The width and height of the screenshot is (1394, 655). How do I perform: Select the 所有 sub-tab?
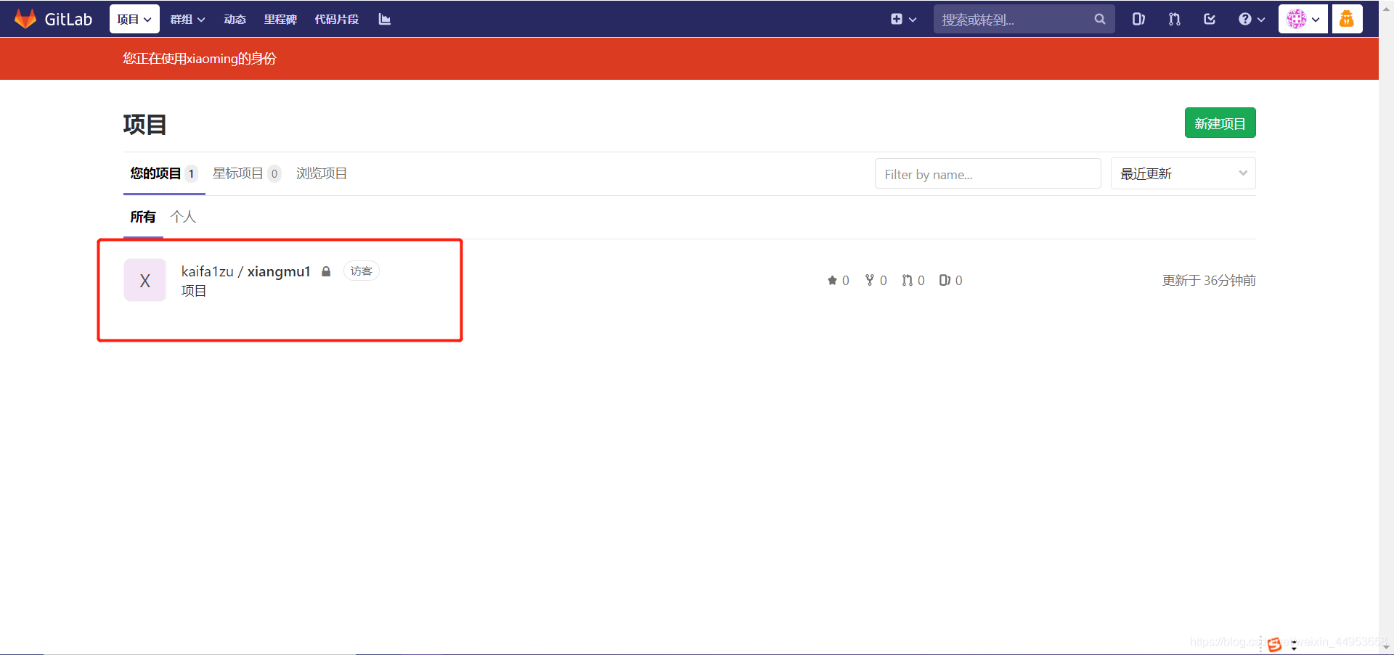(x=143, y=217)
